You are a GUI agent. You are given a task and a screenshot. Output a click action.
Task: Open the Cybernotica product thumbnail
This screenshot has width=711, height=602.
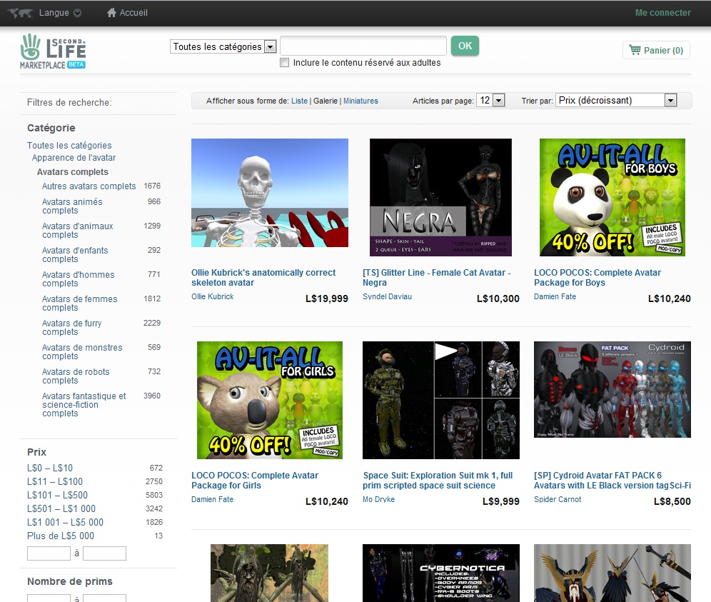441,573
